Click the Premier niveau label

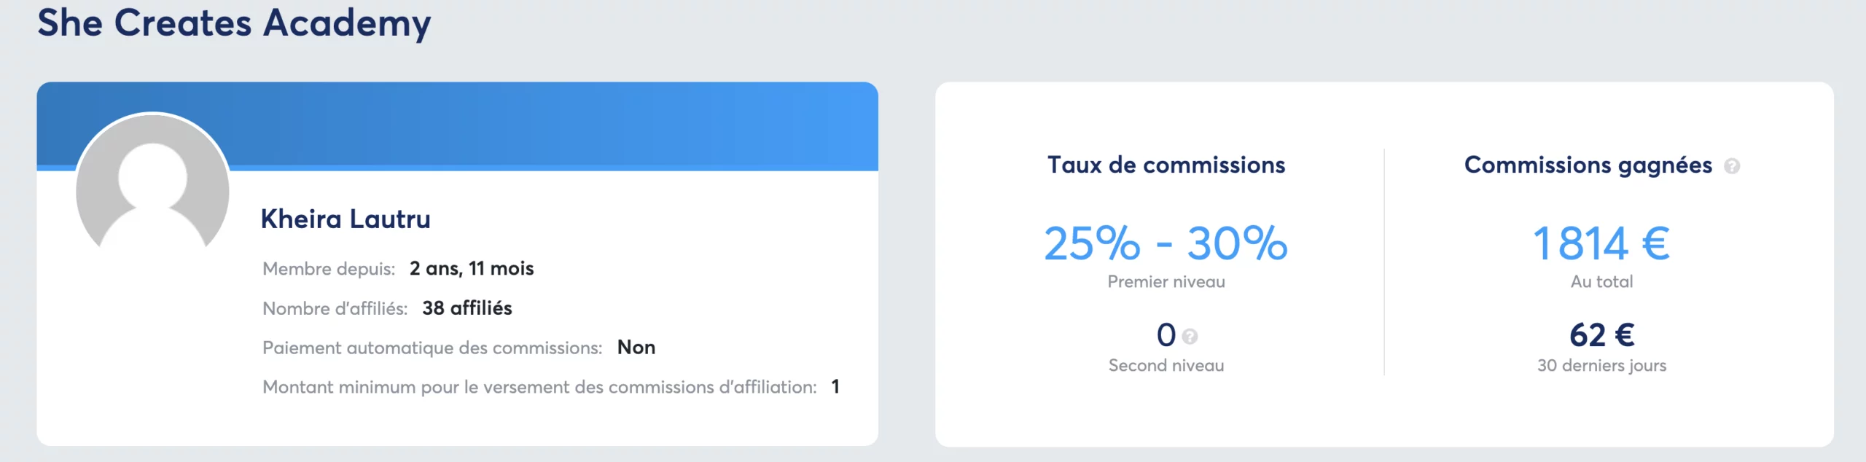[1166, 282]
